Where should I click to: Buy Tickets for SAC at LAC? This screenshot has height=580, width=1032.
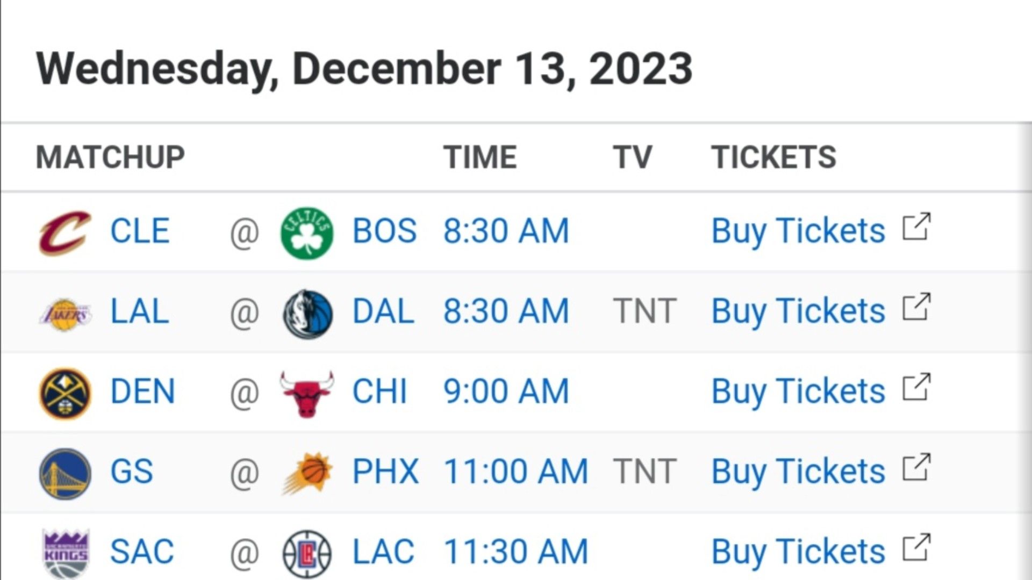coord(798,552)
